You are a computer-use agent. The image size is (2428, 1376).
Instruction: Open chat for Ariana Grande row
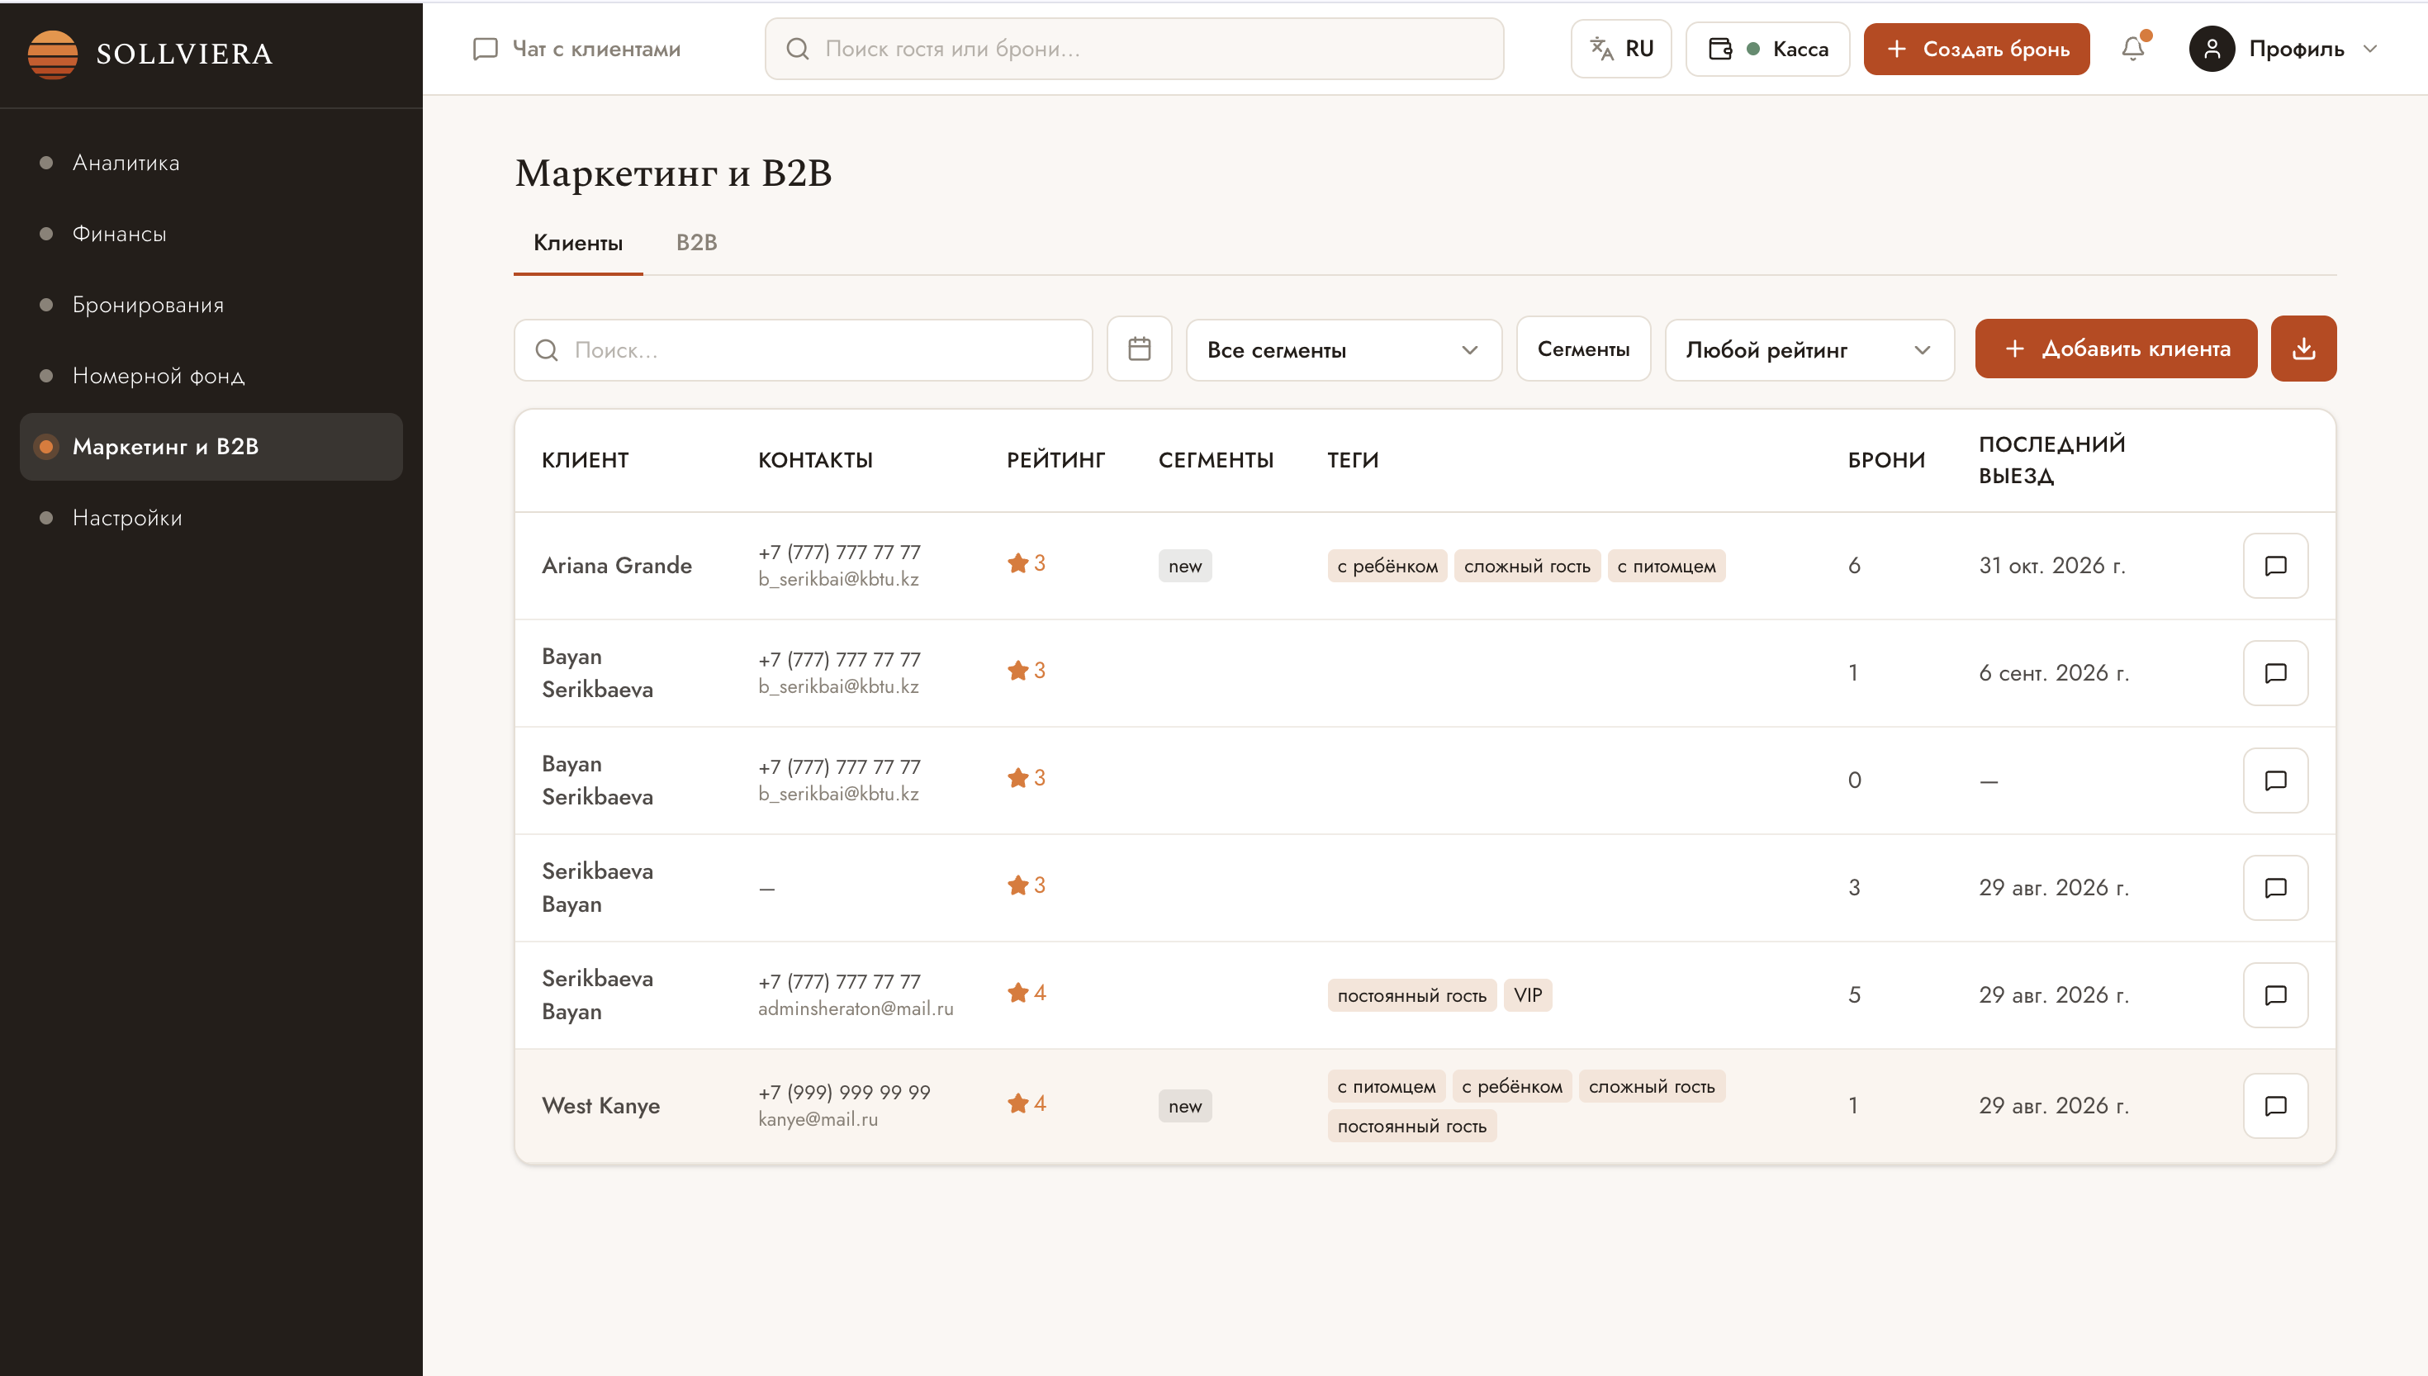(x=2275, y=565)
